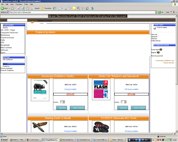
Task: Switch to the Shopping Cart tab
Action: (x=66, y=16)
